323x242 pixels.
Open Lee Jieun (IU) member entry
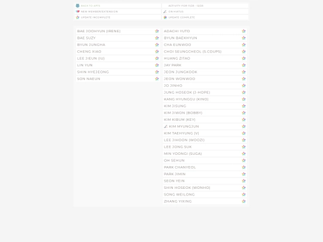pos(118,58)
